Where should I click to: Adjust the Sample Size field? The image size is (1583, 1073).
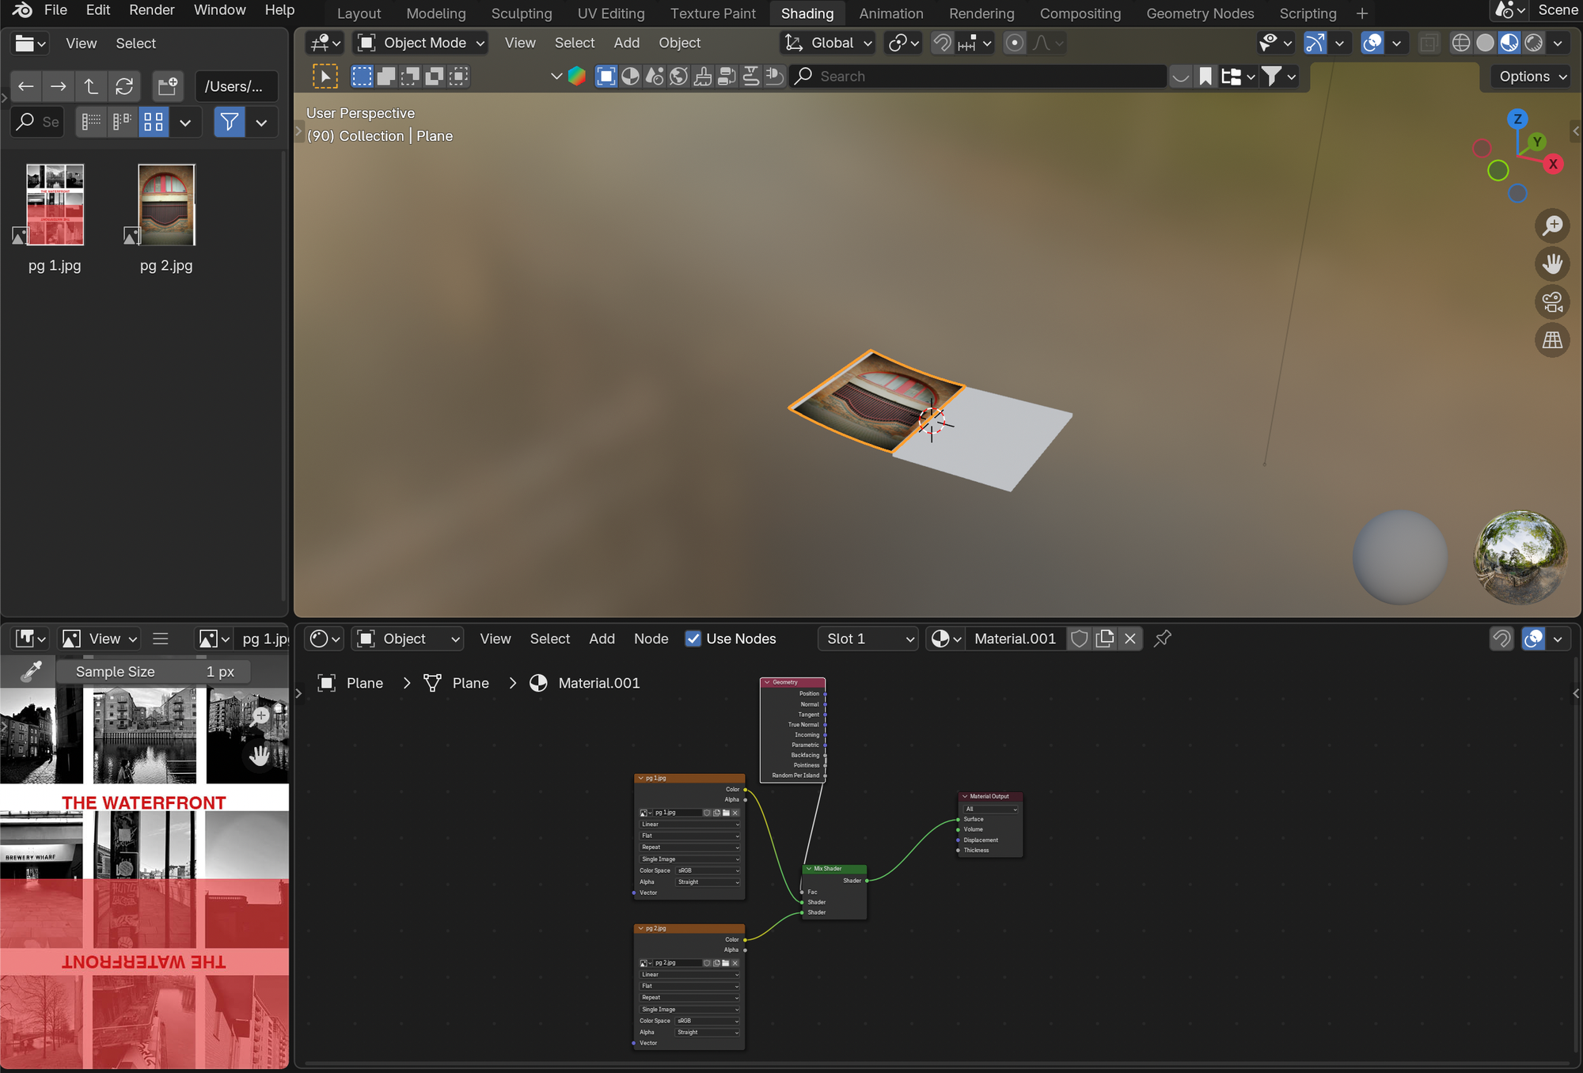pyautogui.click(x=154, y=672)
